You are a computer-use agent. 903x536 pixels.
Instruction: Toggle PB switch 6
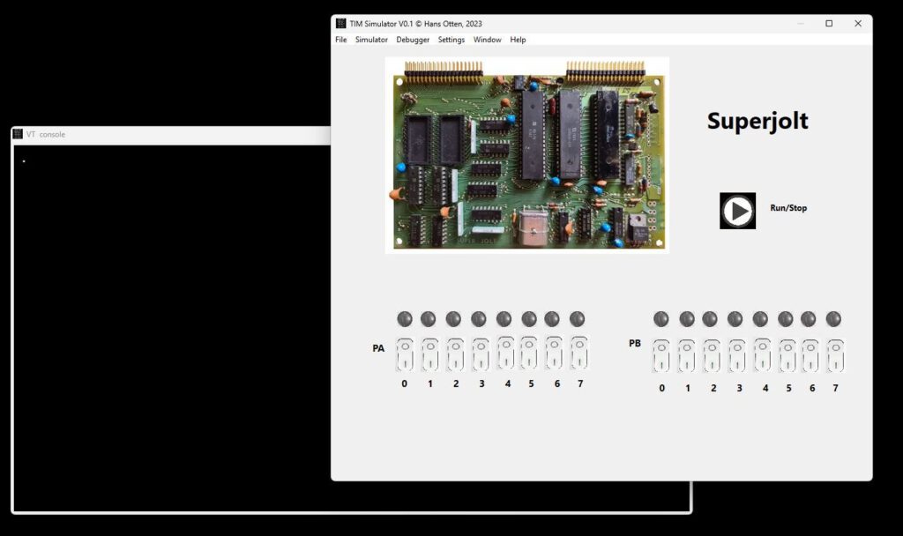coord(810,355)
